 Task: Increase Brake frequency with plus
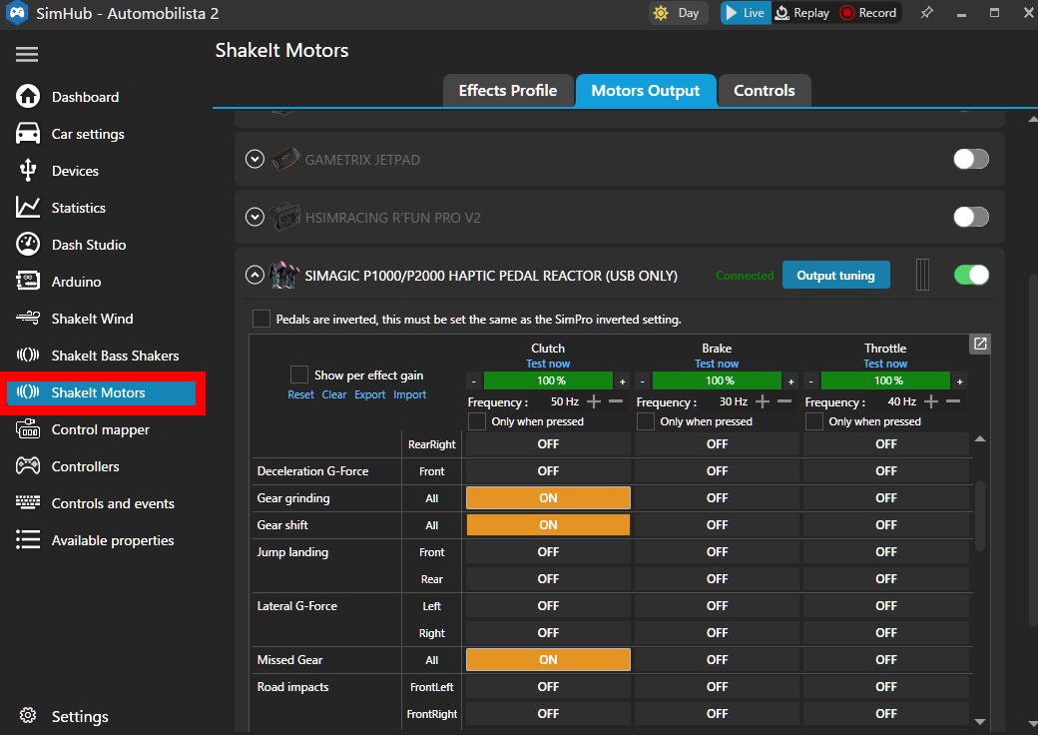(763, 401)
